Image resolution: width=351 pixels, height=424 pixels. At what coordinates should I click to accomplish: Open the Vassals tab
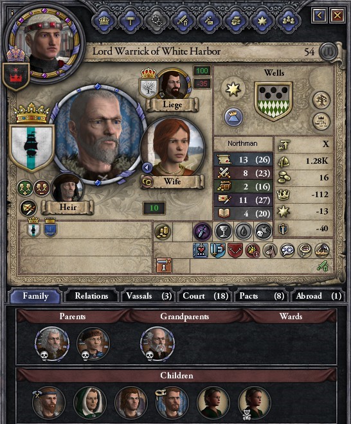[148, 296]
